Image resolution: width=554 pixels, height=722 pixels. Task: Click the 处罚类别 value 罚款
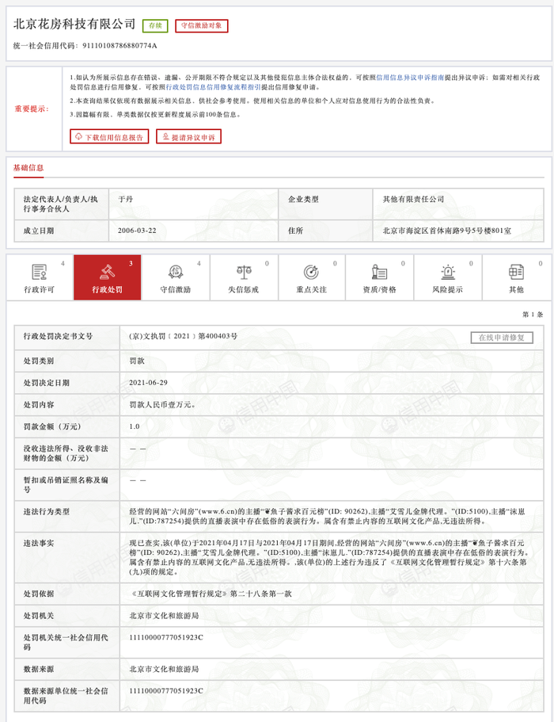pos(137,361)
